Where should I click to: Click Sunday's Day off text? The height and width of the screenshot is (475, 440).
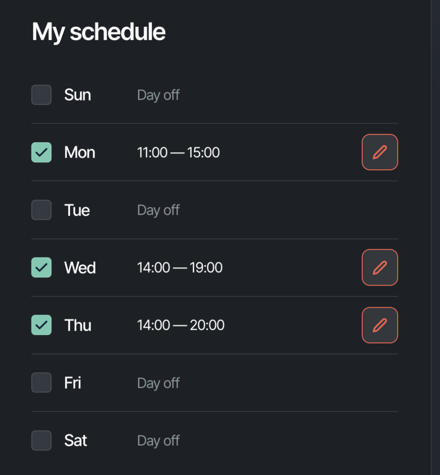click(x=159, y=95)
